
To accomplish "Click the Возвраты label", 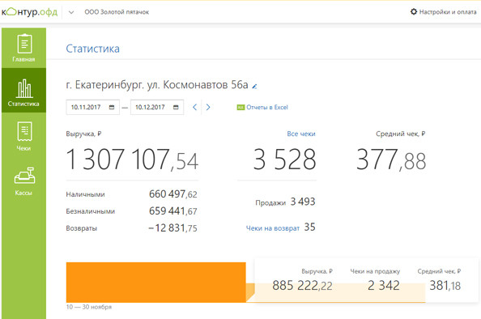I will (x=81, y=228).
